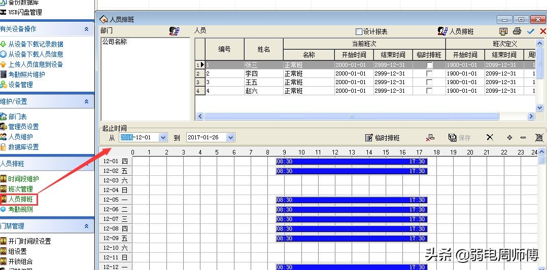Select the 12-11 日 schedule row label
The image size is (547, 270).
click(x=116, y=257)
